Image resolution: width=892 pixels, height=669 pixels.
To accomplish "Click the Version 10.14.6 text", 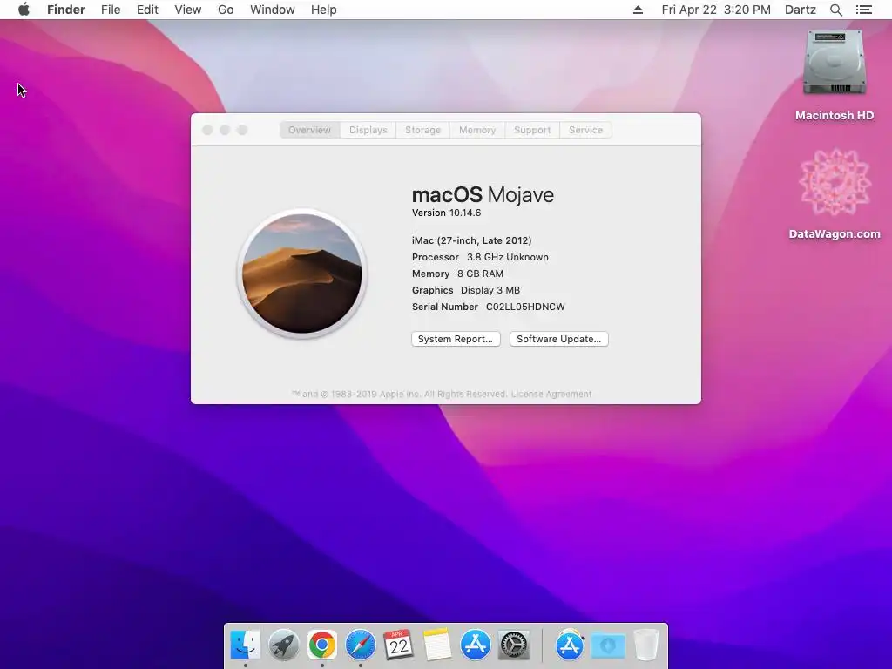I will pos(447,213).
